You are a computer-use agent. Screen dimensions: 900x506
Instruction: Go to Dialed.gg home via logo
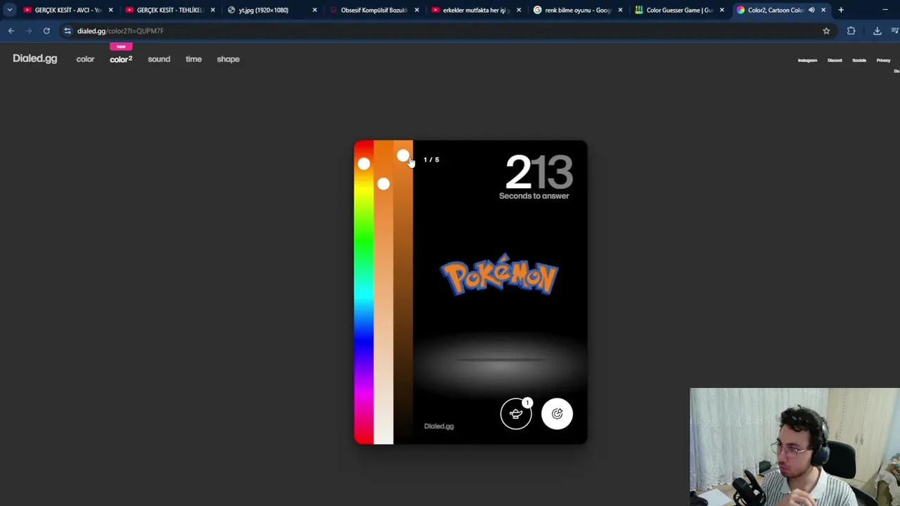(34, 59)
